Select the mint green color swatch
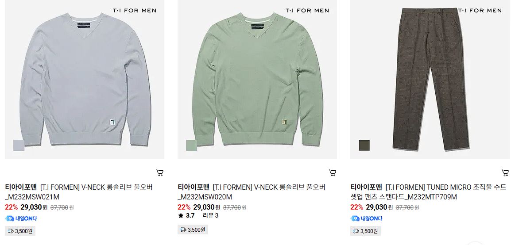 (x=192, y=145)
